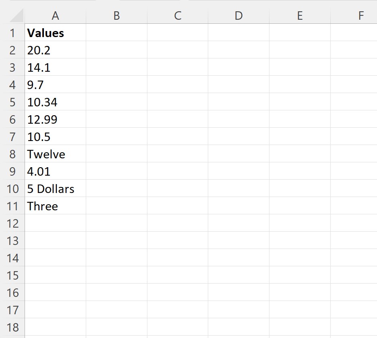
Task: Select row 9 header
Action: 12,171
